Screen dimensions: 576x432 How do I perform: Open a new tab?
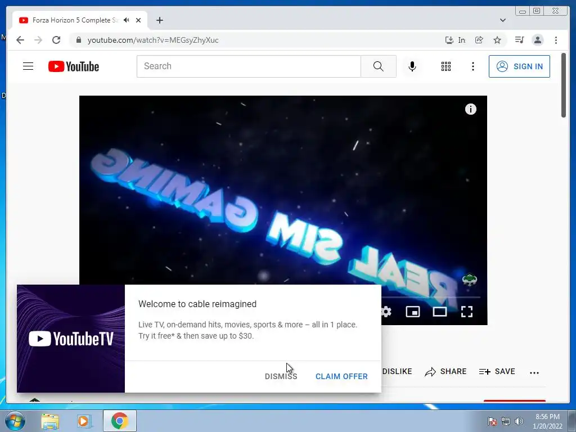click(159, 20)
